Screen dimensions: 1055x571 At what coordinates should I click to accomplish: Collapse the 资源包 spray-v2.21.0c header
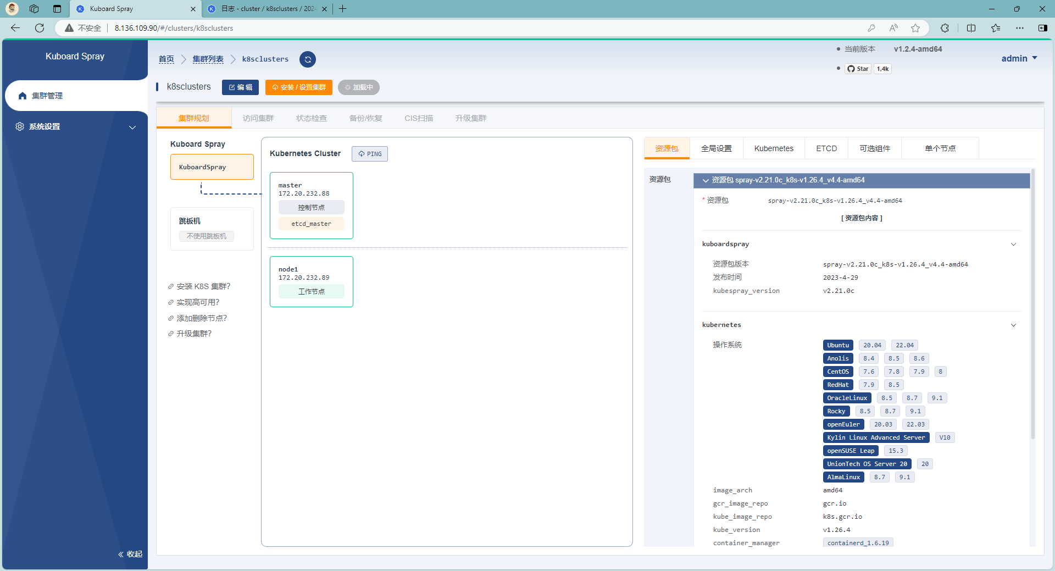706,180
